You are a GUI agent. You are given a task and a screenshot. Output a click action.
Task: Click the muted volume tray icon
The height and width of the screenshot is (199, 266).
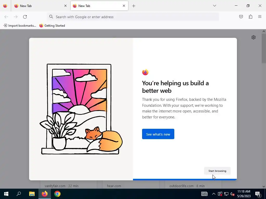coord(232,194)
